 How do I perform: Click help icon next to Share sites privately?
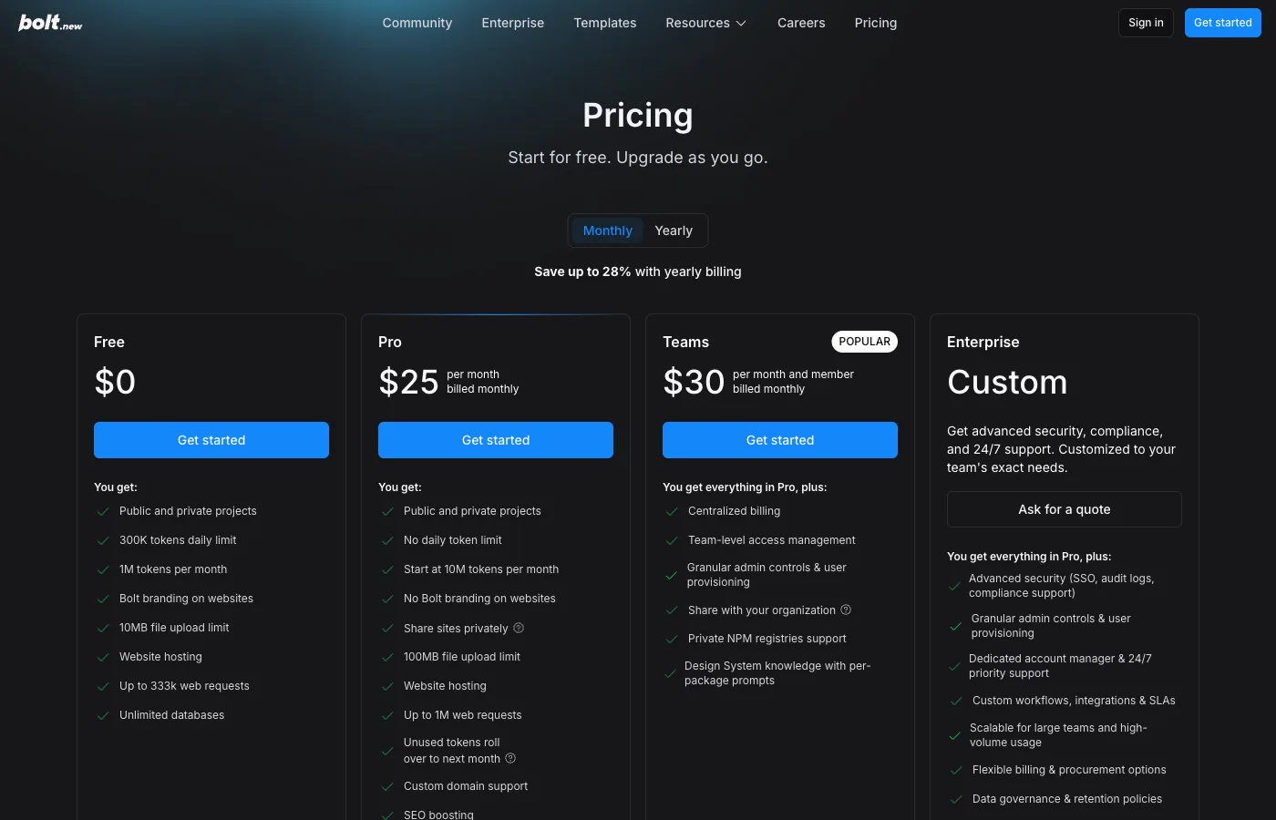click(519, 628)
